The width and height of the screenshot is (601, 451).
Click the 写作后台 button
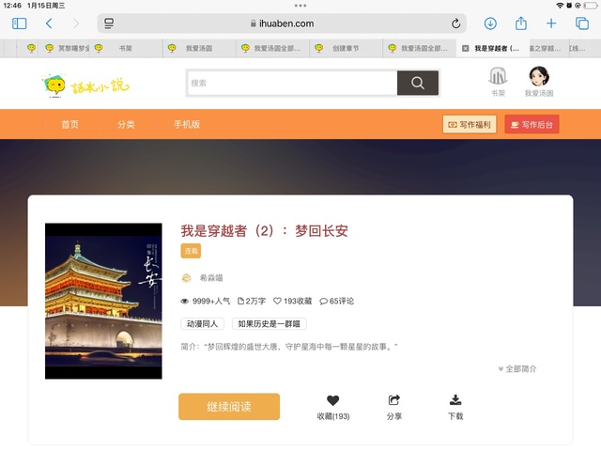(532, 124)
